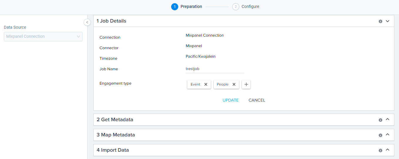Click the CANCEL button
399x159 pixels.
click(x=257, y=100)
